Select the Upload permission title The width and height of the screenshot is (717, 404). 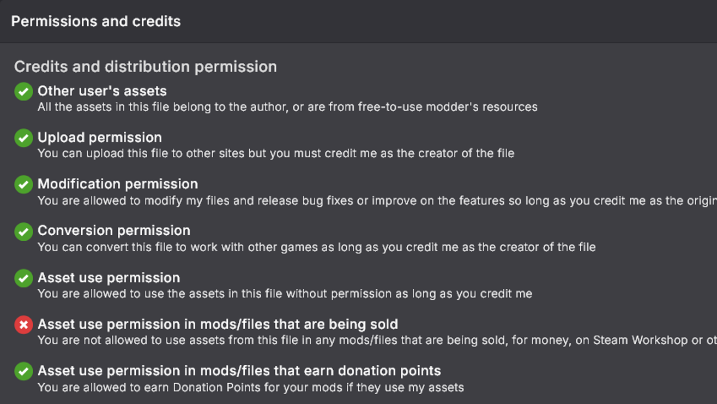100,138
